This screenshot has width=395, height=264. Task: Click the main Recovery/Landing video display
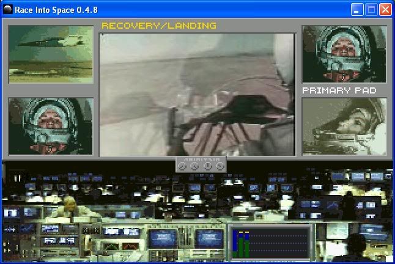(x=197, y=95)
